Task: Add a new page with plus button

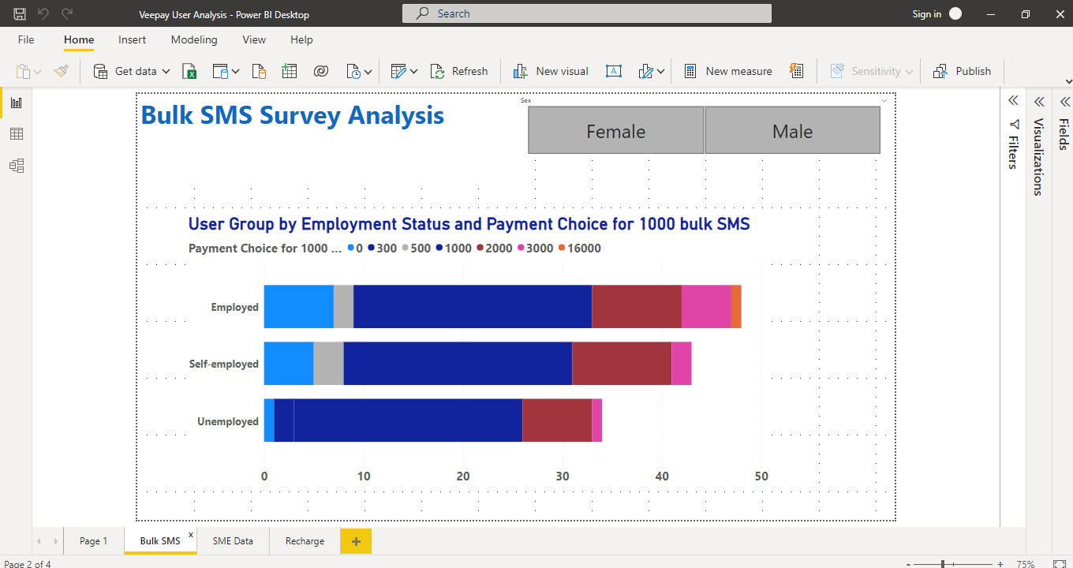Action: click(356, 541)
